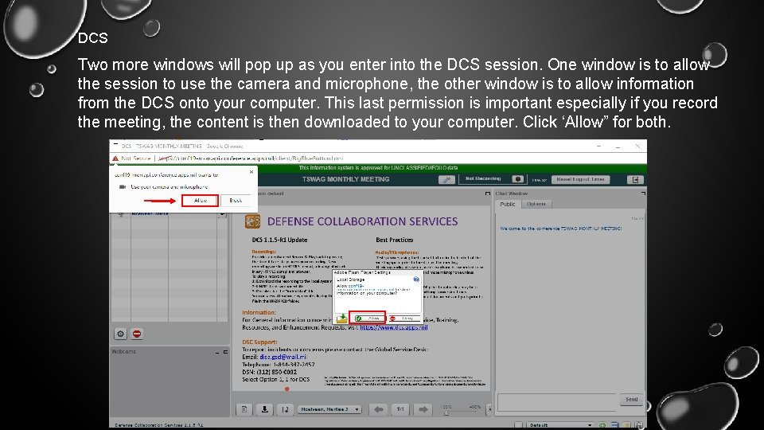Click the Send chat button
The height and width of the screenshot is (430, 764).
pos(631,400)
